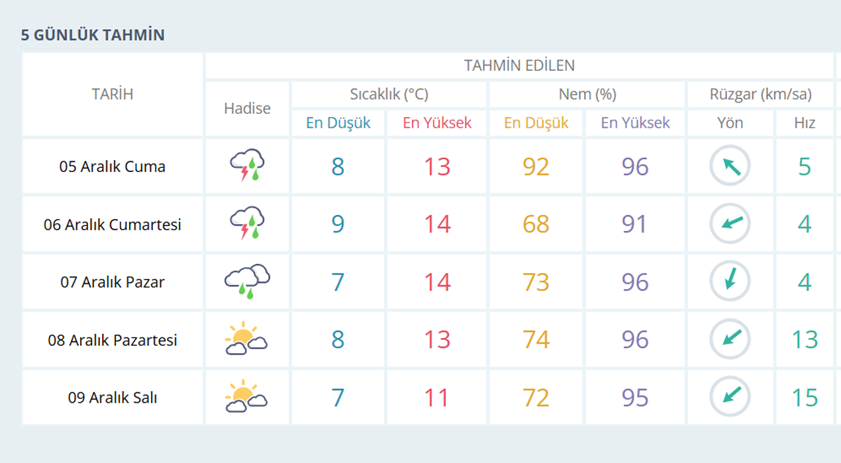841x463 pixels.
Task: Click the Hadise column header
Action: 247,108
